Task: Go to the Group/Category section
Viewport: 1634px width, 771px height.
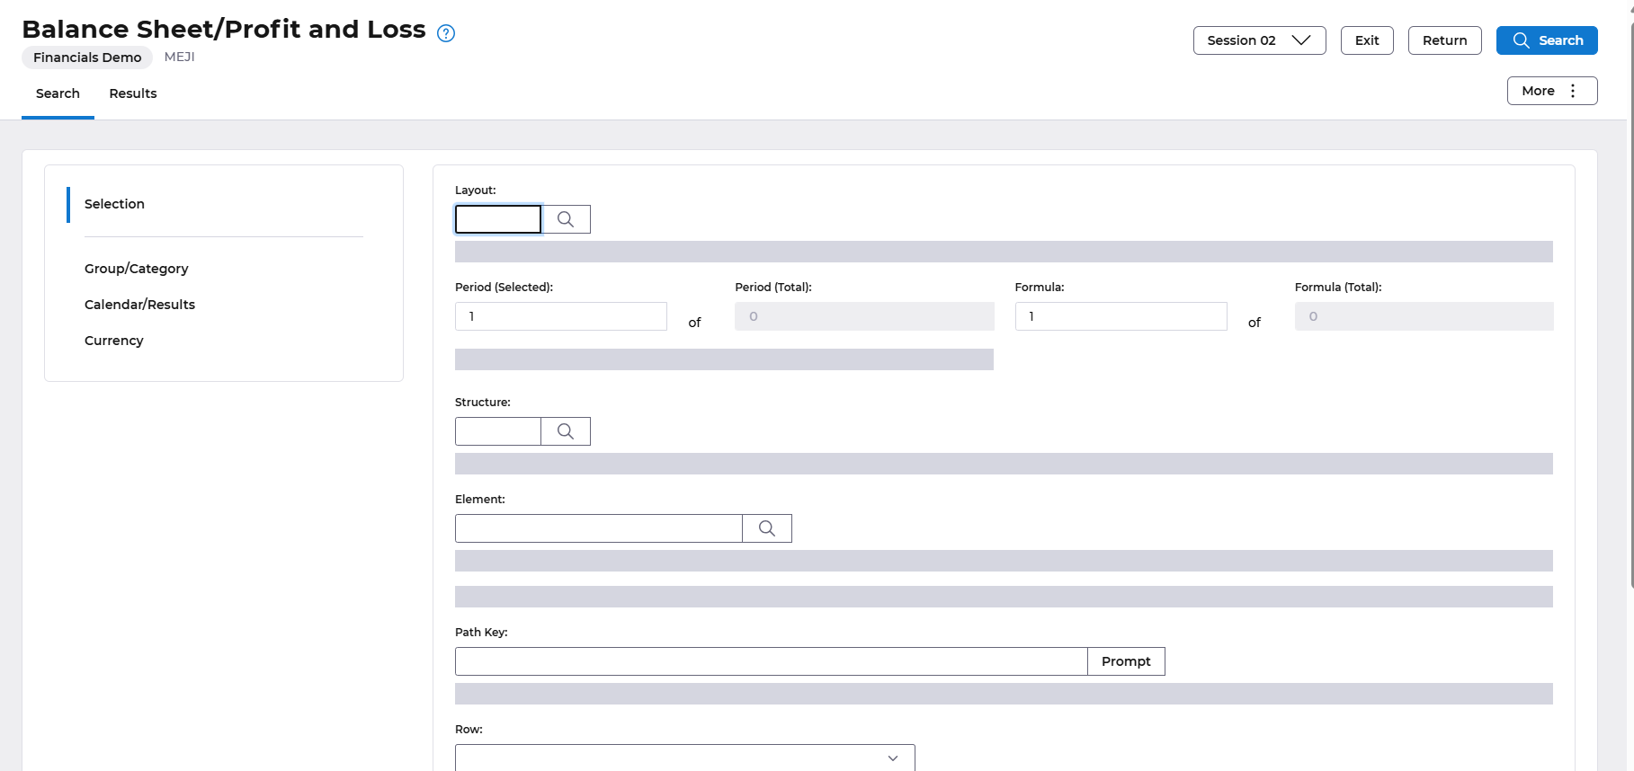Action: coord(137,269)
